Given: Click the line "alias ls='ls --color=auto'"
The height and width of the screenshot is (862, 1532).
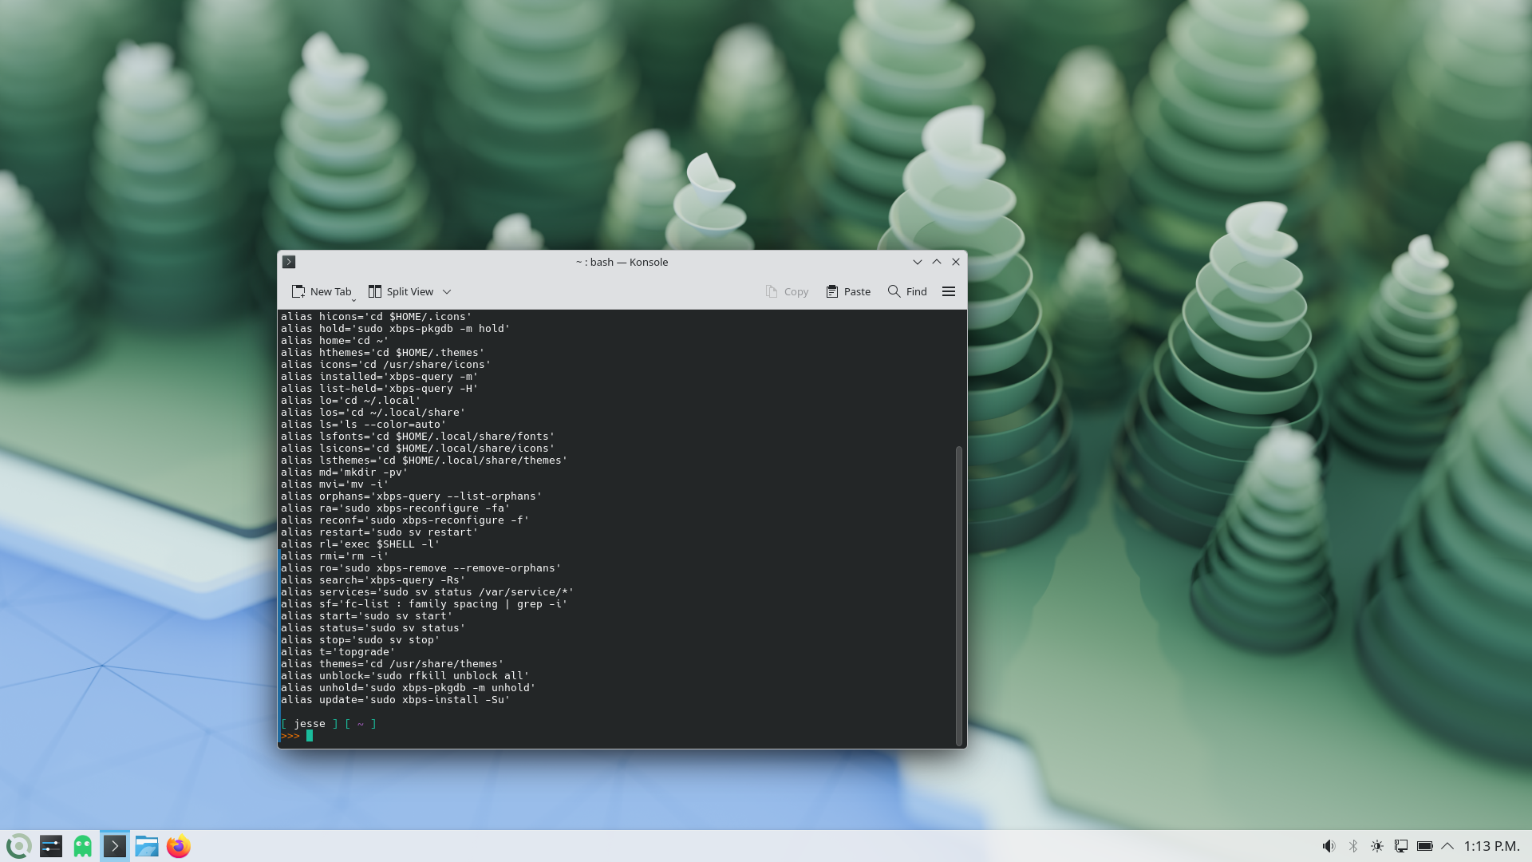Looking at the screenshot, I should [363, 425].
